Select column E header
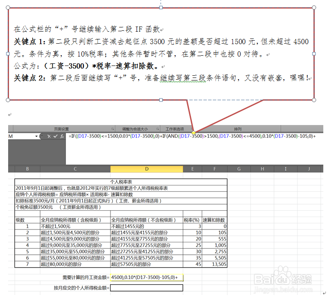This screenshot has height=301, width=331. [x=193, y=169]
